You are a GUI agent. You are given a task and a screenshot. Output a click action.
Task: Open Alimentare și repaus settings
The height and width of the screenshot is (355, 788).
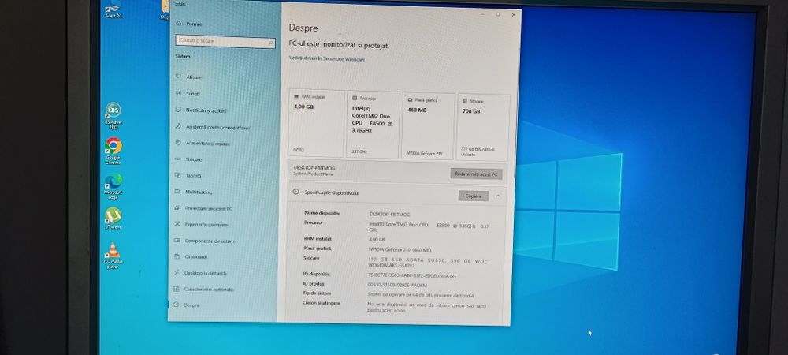(208, 144)
